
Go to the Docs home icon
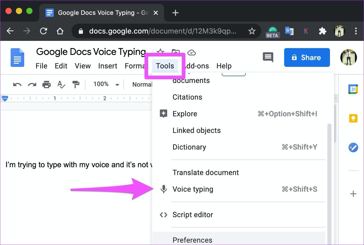coord(17,58)
